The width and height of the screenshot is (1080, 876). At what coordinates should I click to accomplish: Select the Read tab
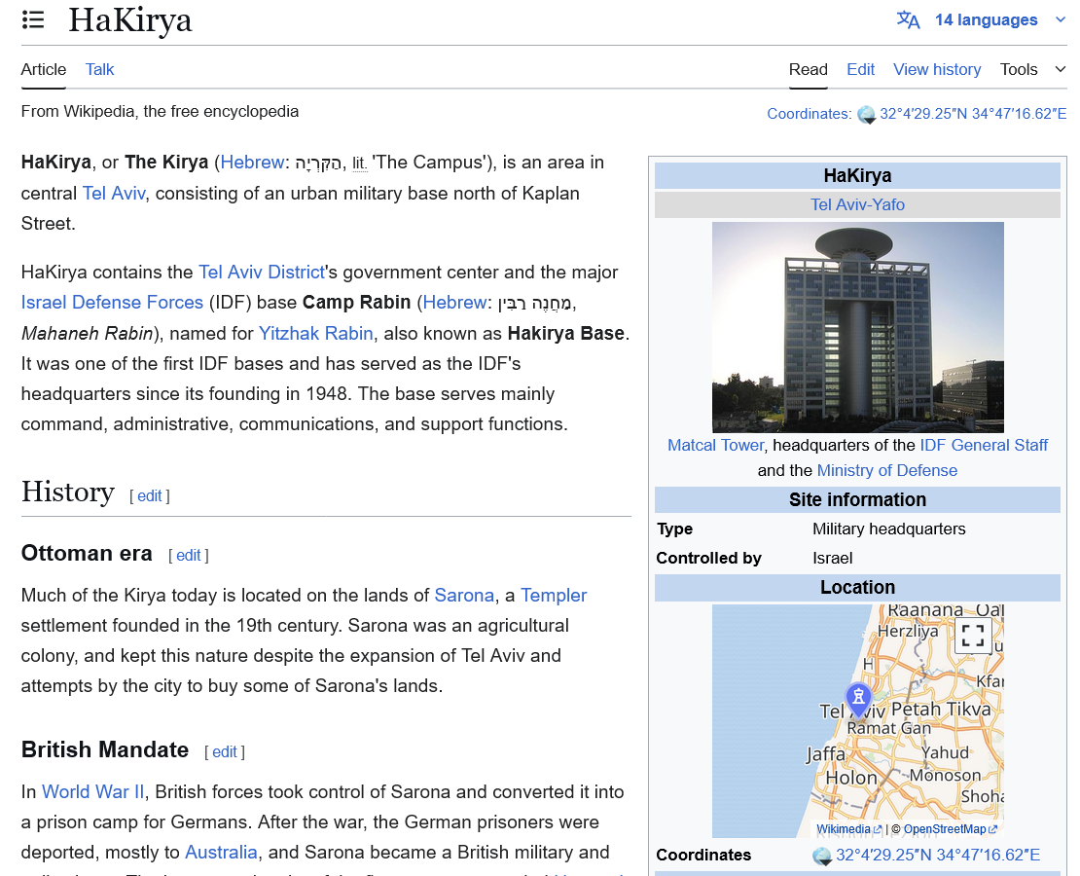click(x=808, y=70)
